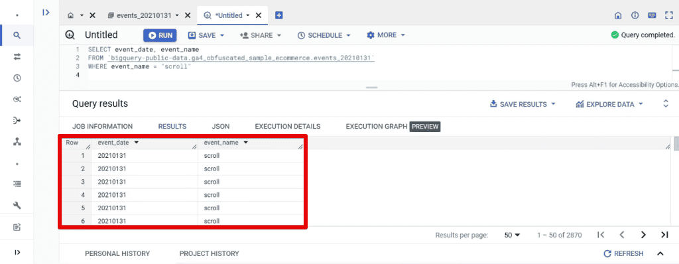Show keyboard shortcuts icon
This screenshot has height=264, width=679.
point(652,16)
